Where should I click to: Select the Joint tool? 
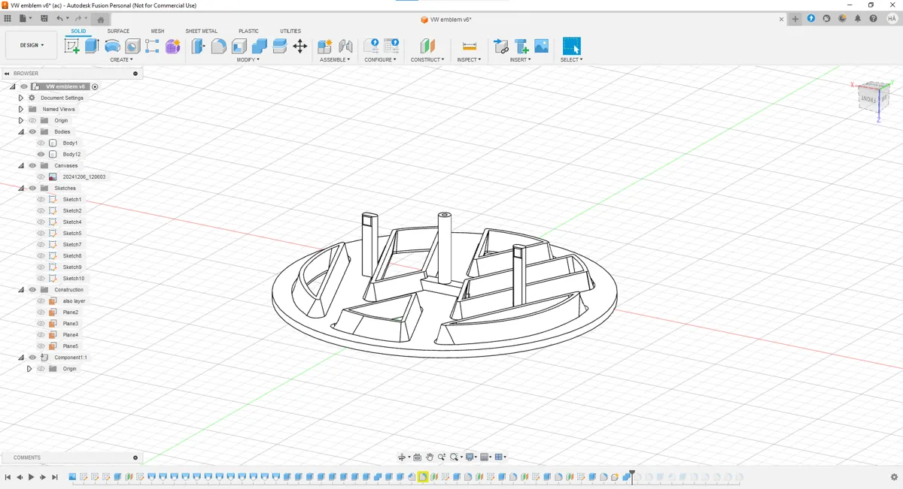click(345, 47)
